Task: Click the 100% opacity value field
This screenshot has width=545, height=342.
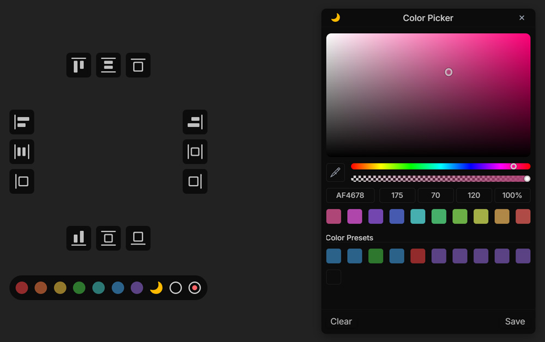Action: point(512,195)
